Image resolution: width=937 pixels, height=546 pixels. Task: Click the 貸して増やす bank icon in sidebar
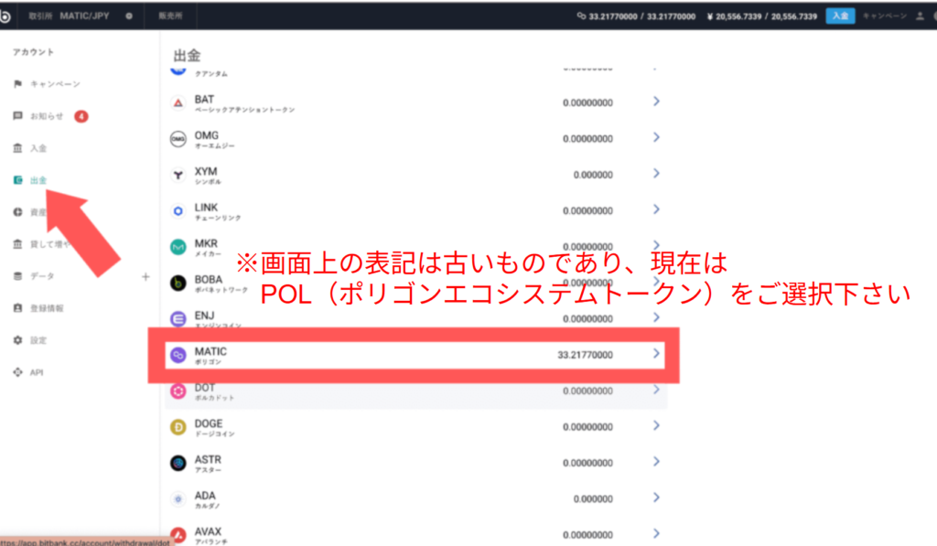[x=18, y=244]
